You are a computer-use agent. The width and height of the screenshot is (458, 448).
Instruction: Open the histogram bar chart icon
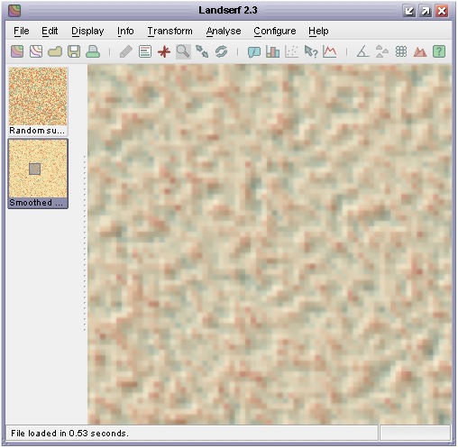[273, 51]
